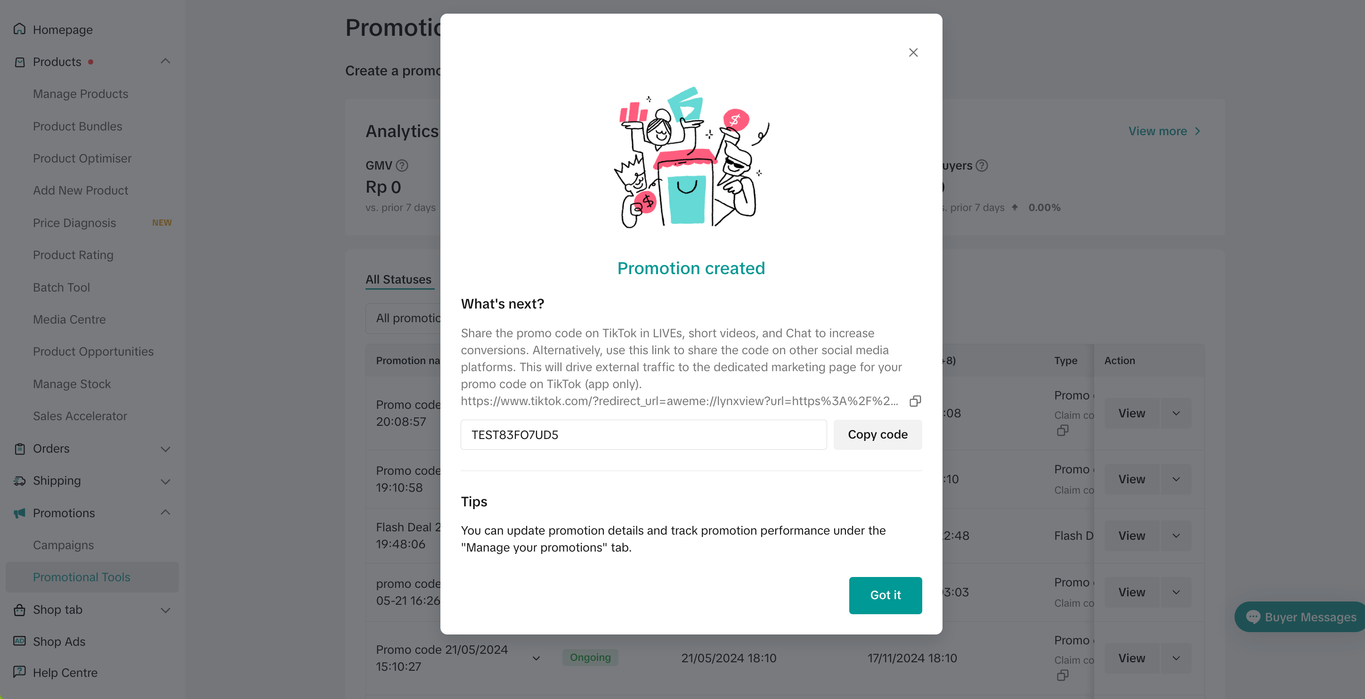Click the Copy code button
1365x699 pixels.
(877, 435)
